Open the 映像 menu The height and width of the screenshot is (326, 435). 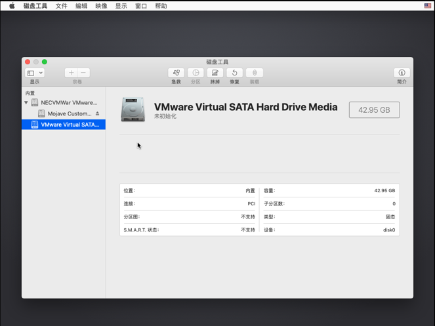101,6
